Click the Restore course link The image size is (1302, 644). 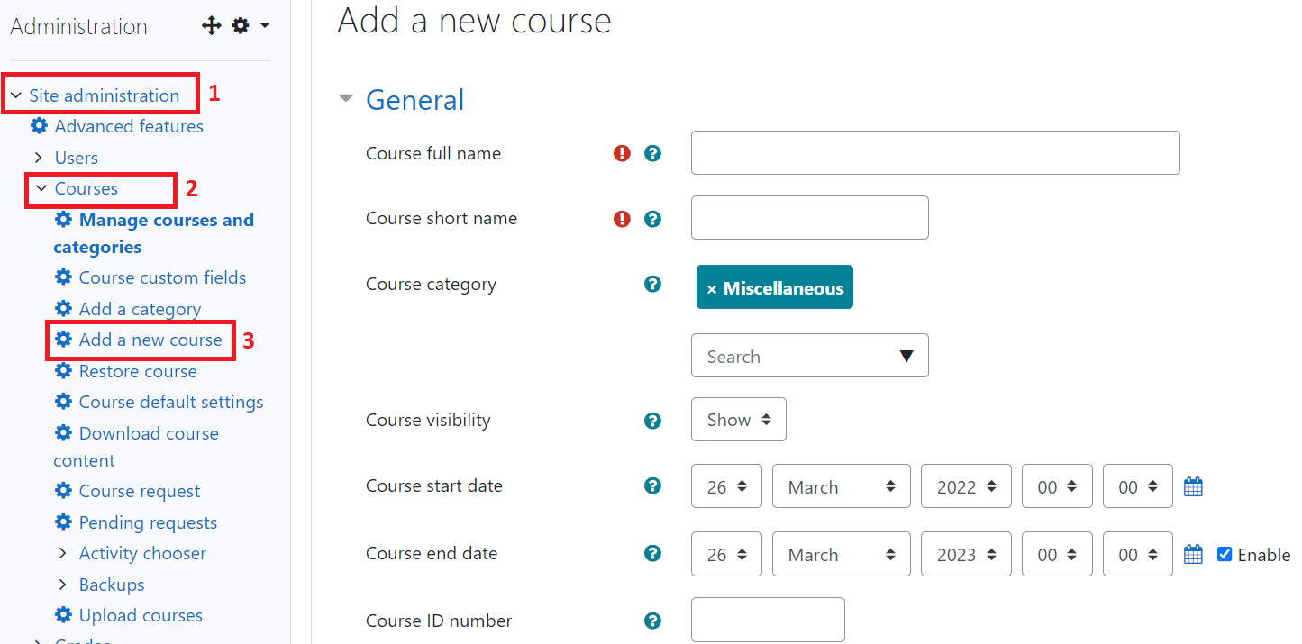tap(137, 371)
